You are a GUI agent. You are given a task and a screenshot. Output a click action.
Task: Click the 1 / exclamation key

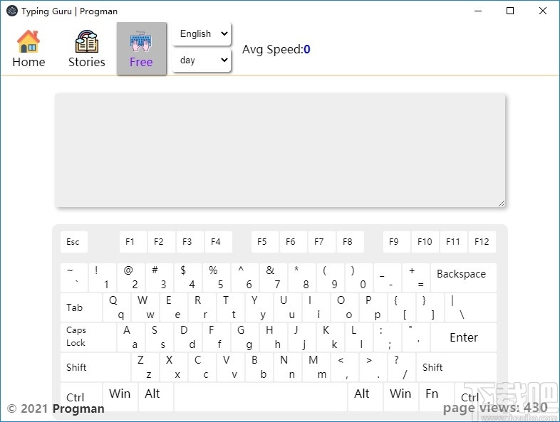coord(103,278)
